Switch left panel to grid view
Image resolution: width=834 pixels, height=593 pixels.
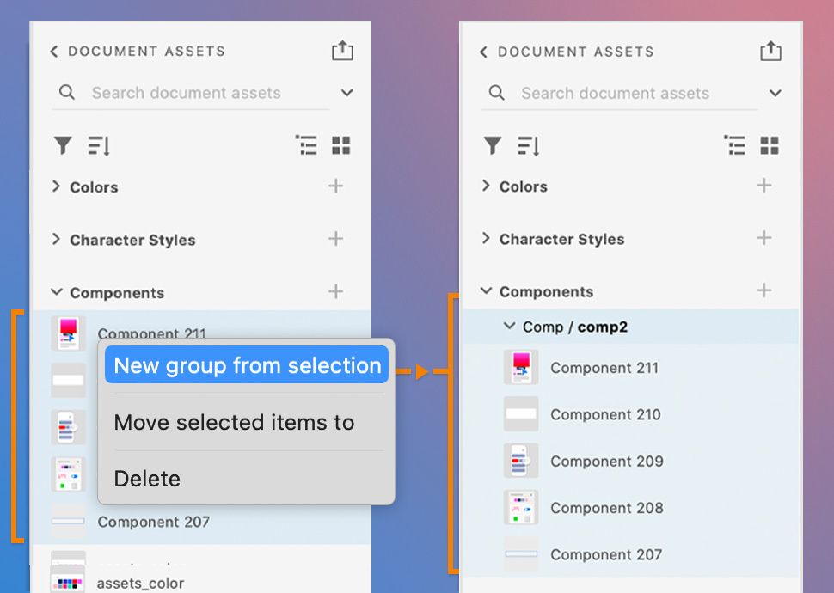[341, 146]
